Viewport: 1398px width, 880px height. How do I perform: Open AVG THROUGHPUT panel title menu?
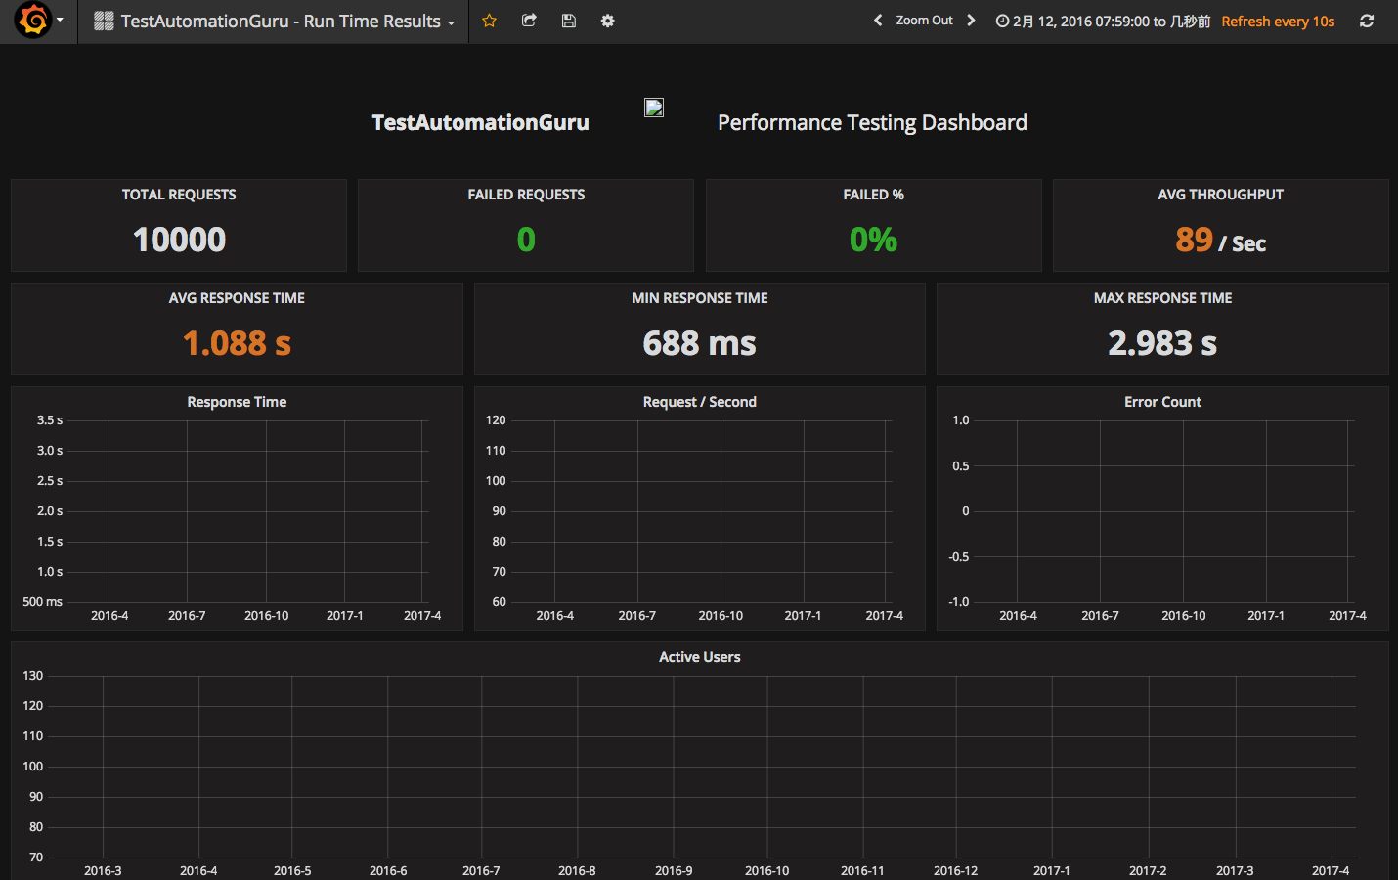1221,195
